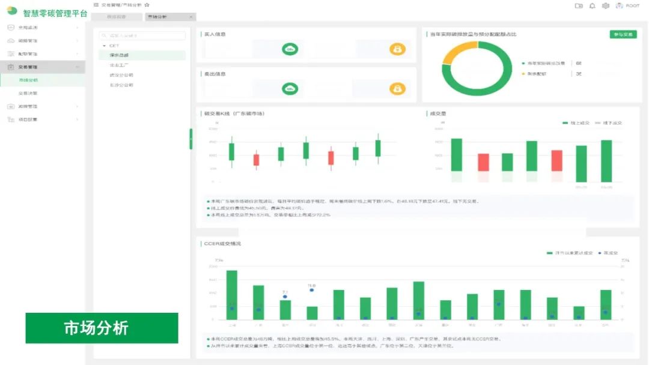
Task: Click orange lock icon in 卖出信息 card
Action: pos(397,89)
